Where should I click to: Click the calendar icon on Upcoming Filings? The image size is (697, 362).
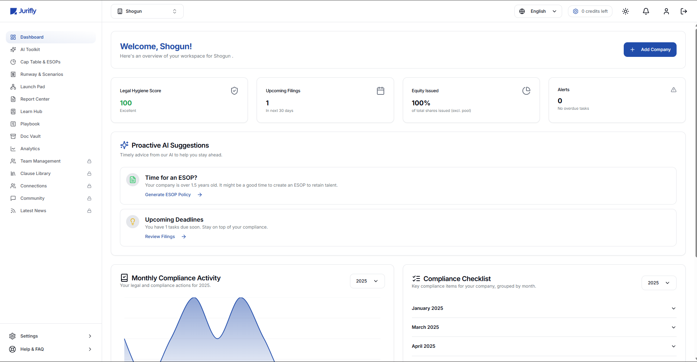pyautogui.click(x=381, y=91)
